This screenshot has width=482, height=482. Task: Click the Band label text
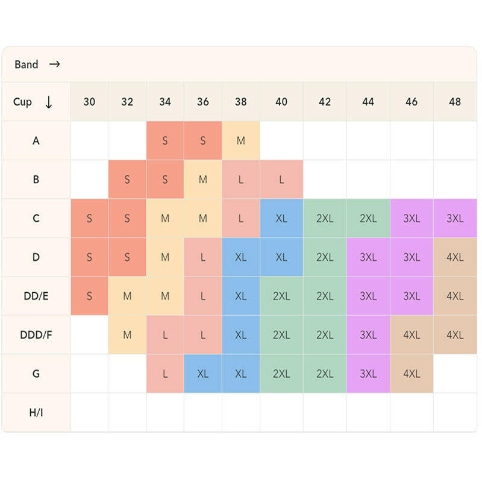[x=27, y=64]
